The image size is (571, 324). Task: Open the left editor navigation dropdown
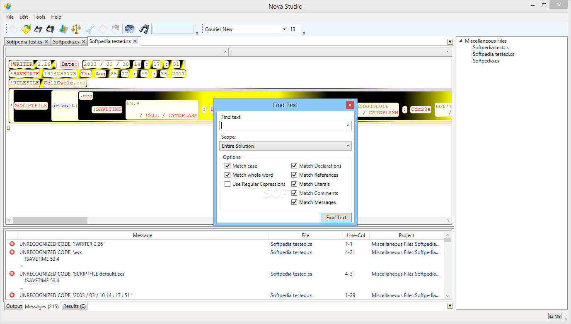[225, 52]
